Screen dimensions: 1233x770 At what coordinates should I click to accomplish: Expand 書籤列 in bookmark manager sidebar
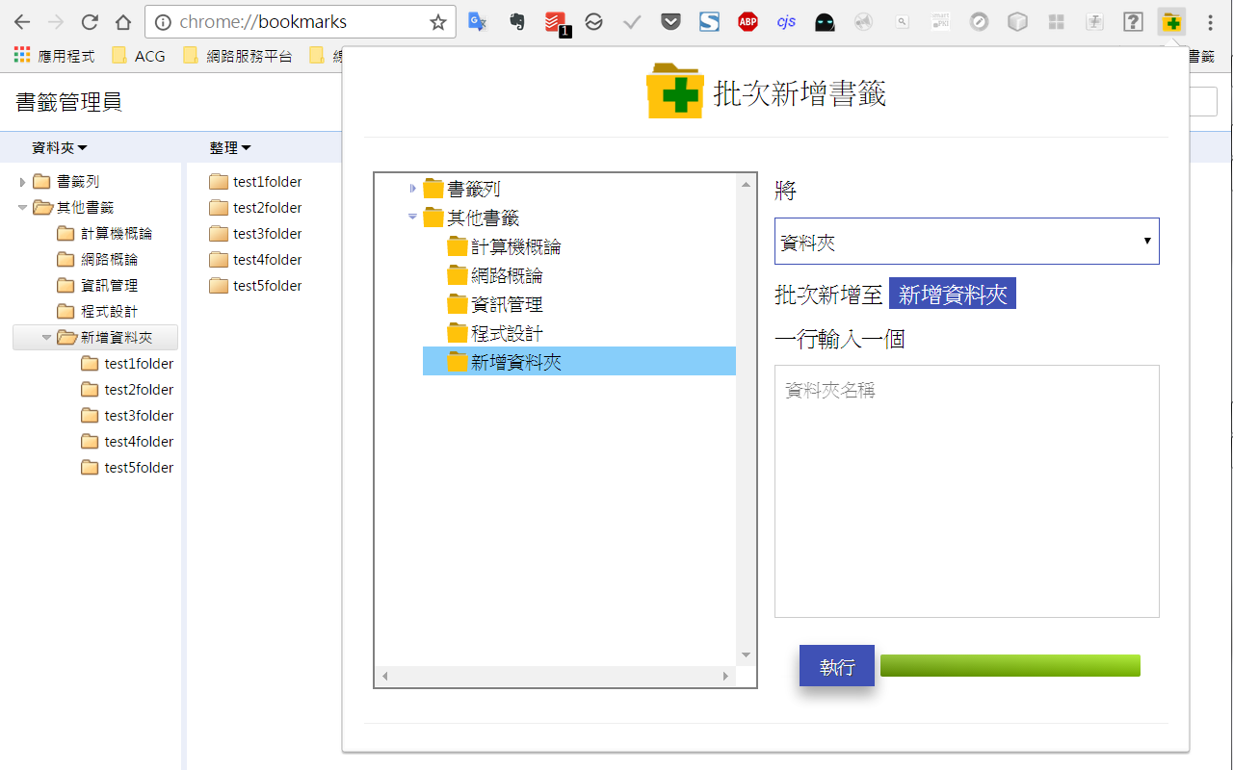[x=23, y=182]
